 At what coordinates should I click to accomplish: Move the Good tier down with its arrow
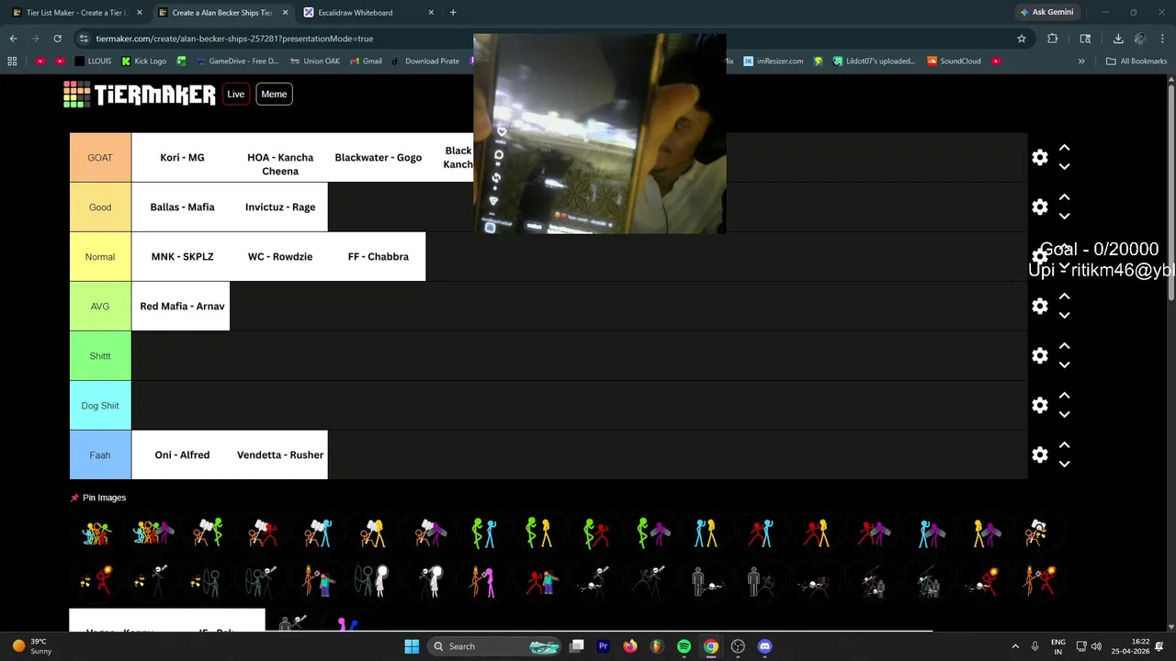click(x=1064, y=217)
